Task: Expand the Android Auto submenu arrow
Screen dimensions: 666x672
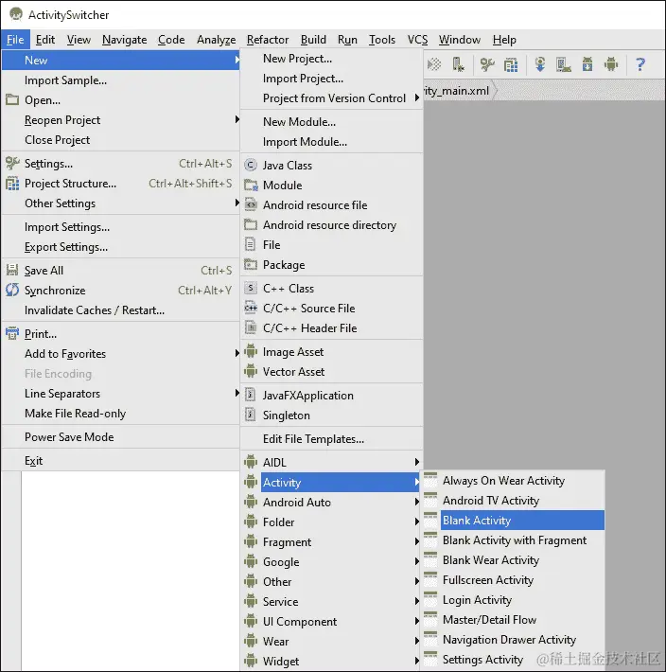Action: (x=417, y=502)
